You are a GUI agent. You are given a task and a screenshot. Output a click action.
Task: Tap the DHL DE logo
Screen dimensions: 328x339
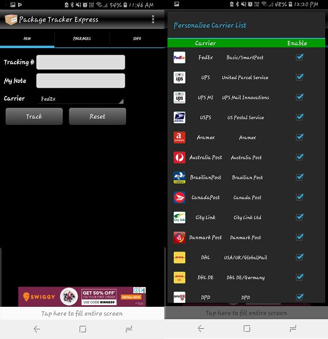180,277
